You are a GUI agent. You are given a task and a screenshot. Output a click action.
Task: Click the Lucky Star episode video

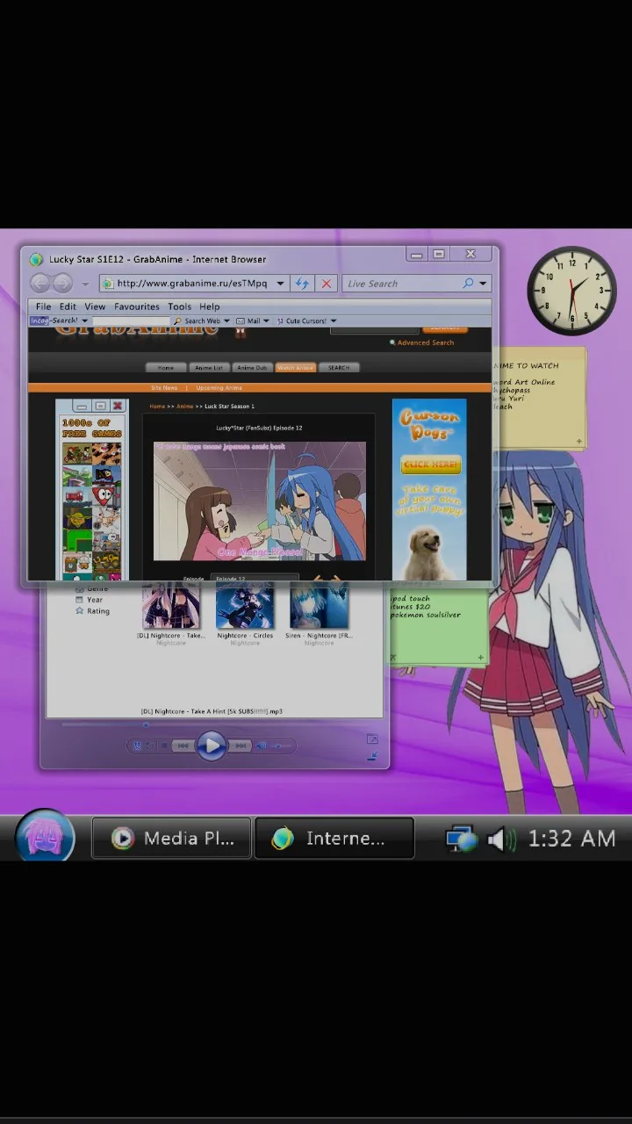coord(260,501)
